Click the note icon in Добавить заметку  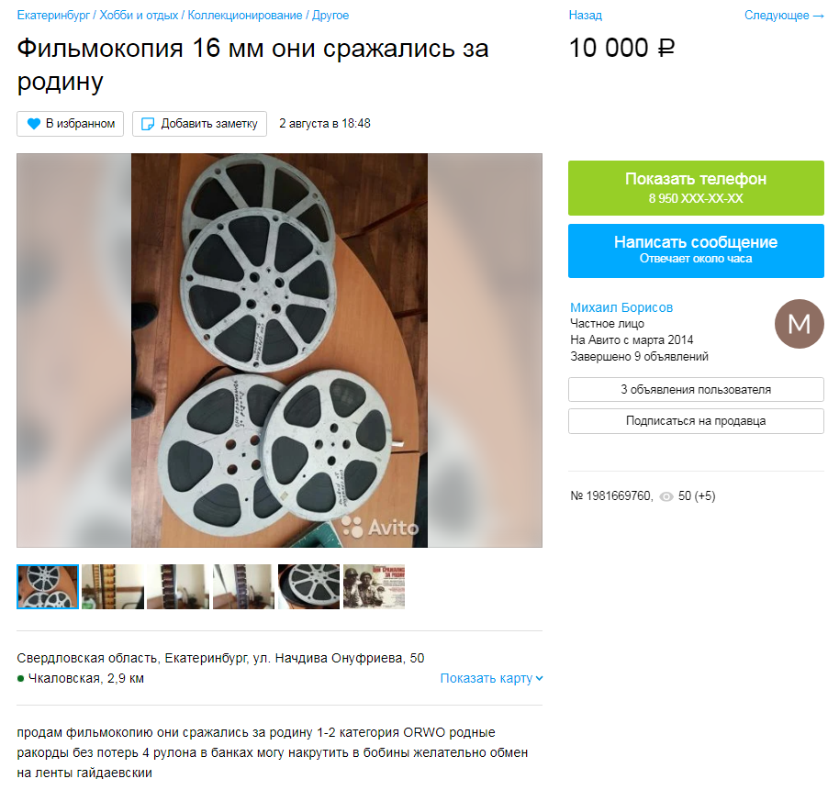click(x=147, y=124)
